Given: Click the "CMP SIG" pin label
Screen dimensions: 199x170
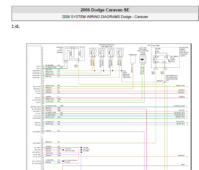Looking at the screenshot, I should click(x=37, y=123).
